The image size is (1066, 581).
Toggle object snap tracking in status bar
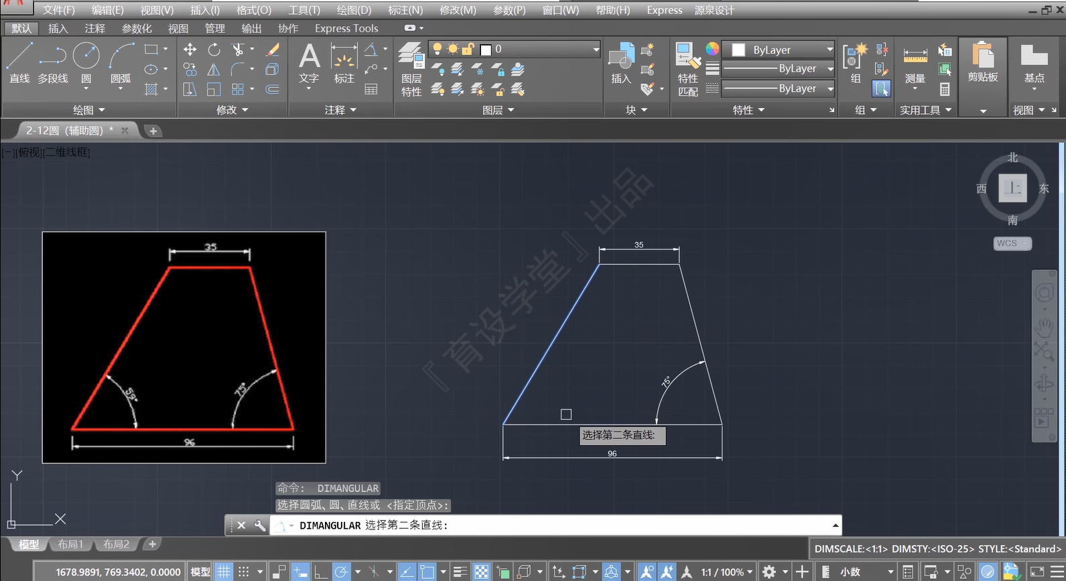407,572
